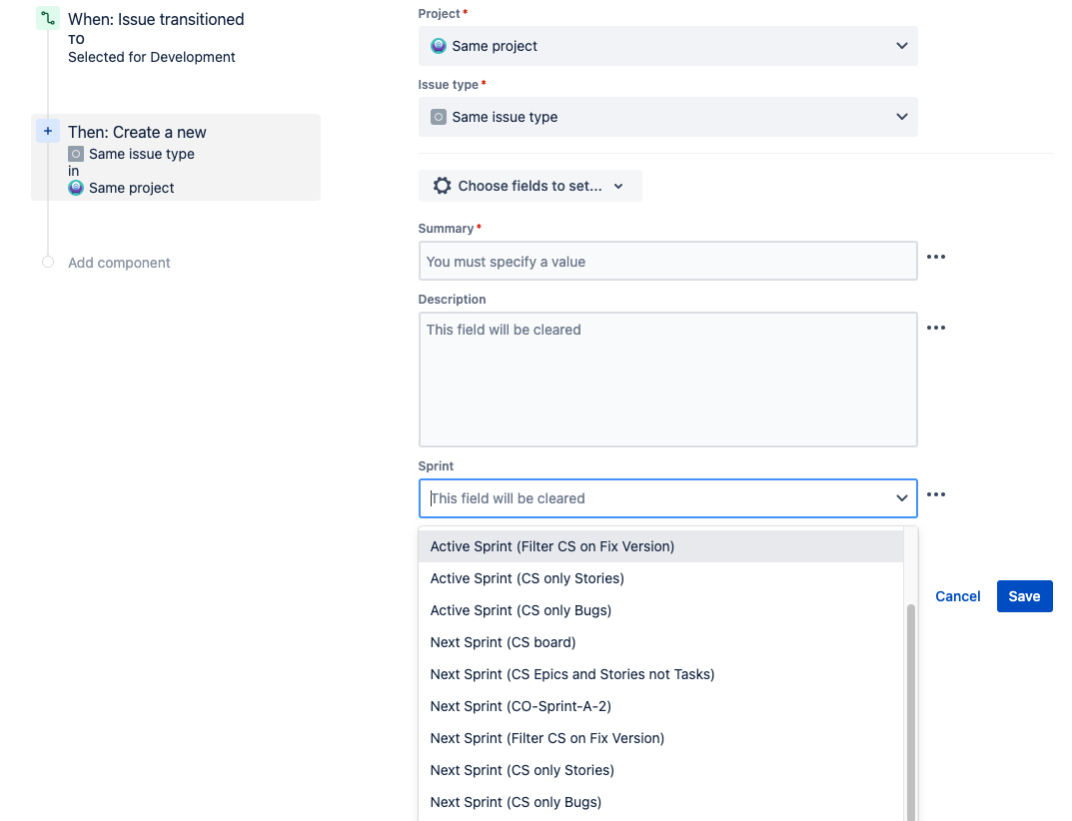1072x821 pixels.
Task: Click the gear icon in Choose fields
Action: (x=442, y=186)
